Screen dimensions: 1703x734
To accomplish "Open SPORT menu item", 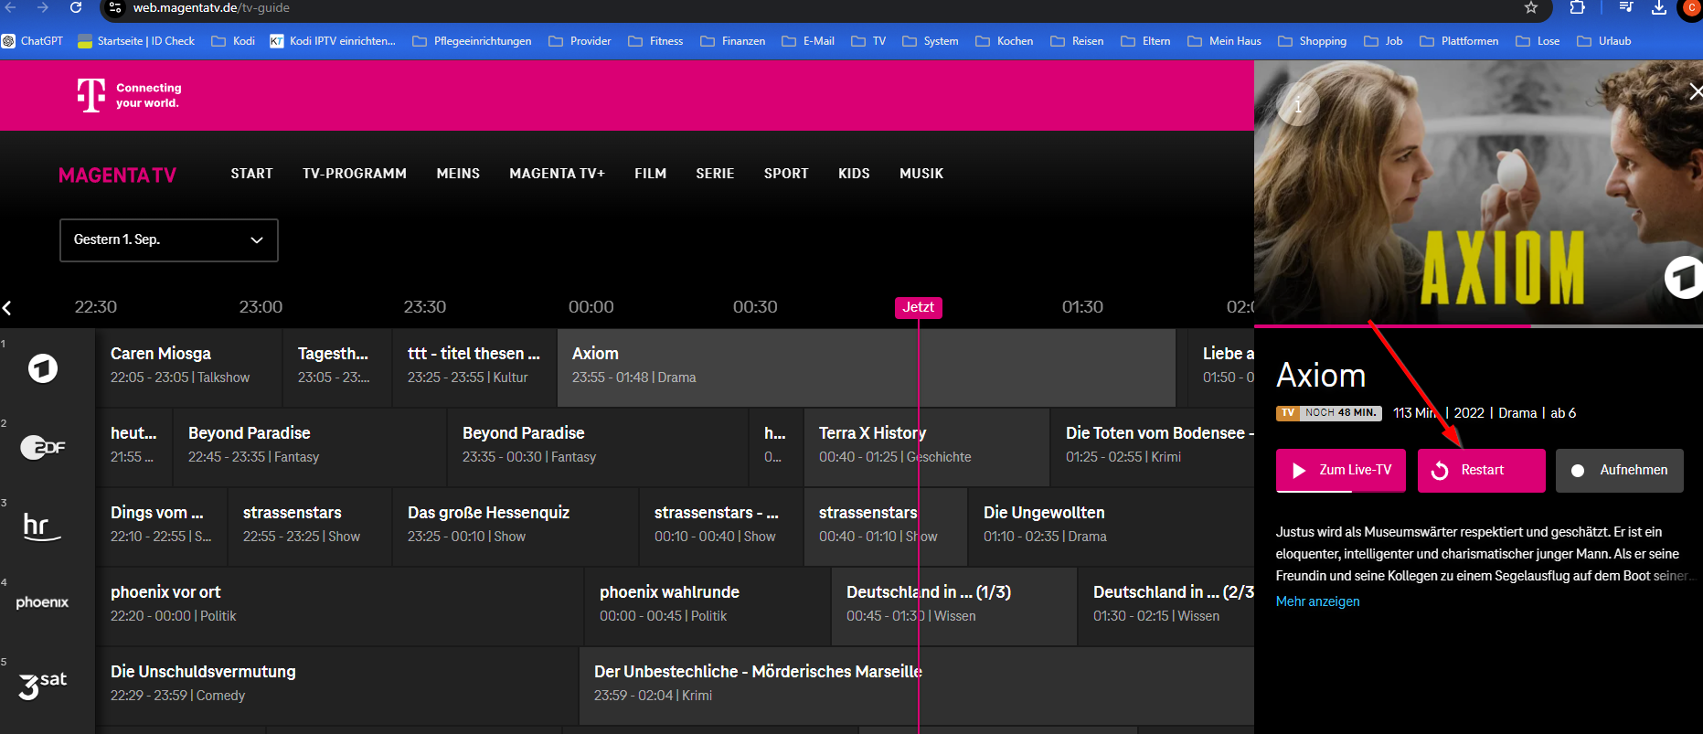I will tap(786, 174).
